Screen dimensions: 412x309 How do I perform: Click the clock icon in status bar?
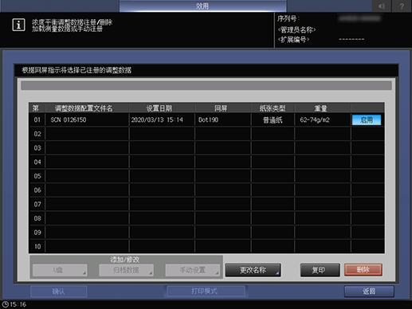pos(6,304)
